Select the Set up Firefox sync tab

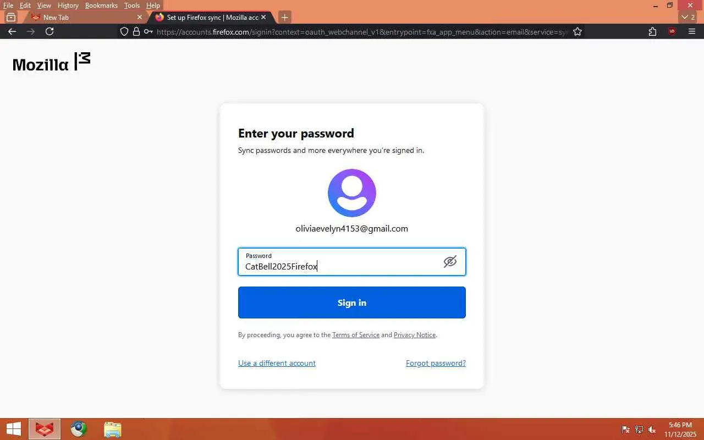click(x=212, y=17)
